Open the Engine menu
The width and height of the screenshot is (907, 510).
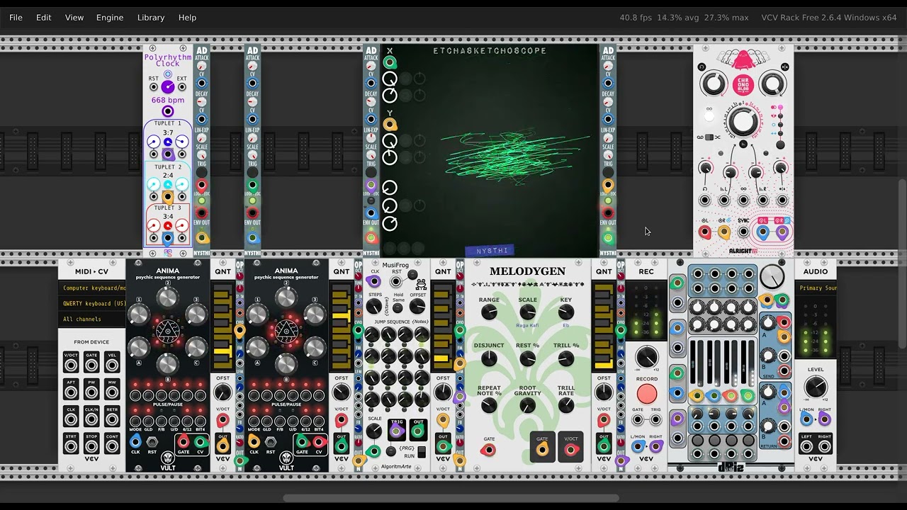[110, 17]
